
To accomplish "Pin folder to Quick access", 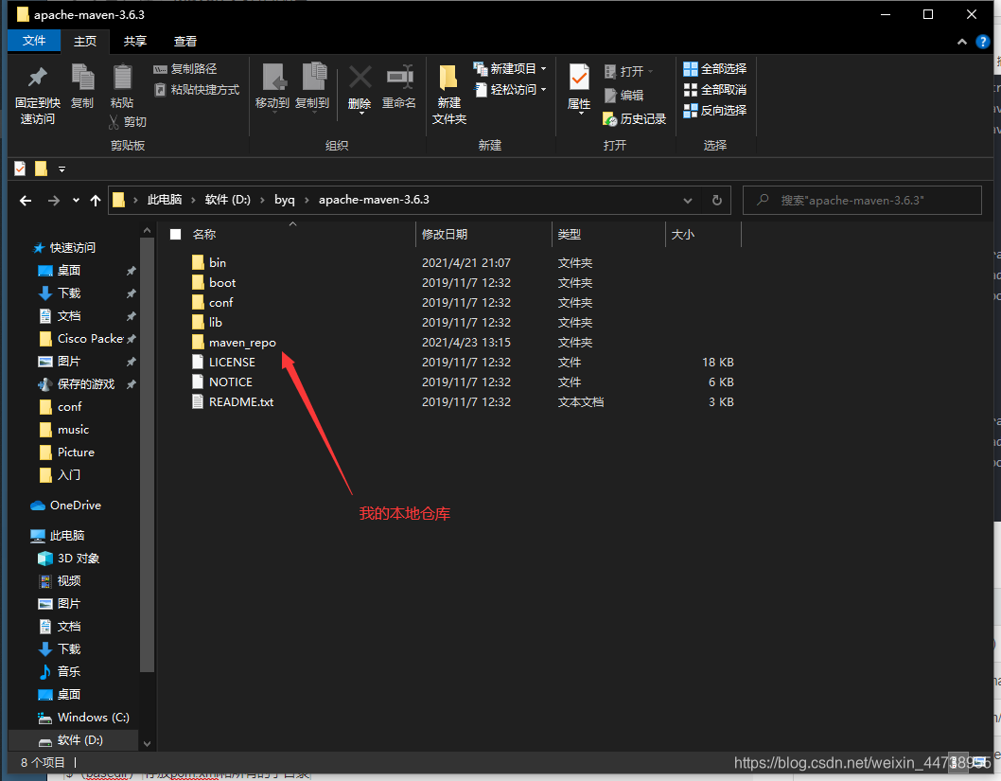I will [38, 95].
